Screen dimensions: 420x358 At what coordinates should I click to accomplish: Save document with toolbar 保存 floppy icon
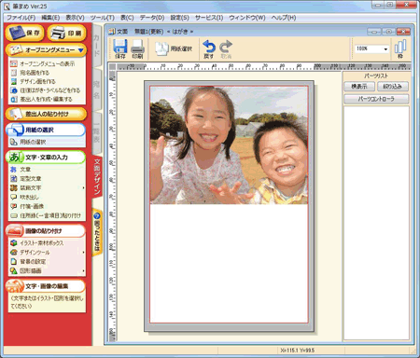119,48
